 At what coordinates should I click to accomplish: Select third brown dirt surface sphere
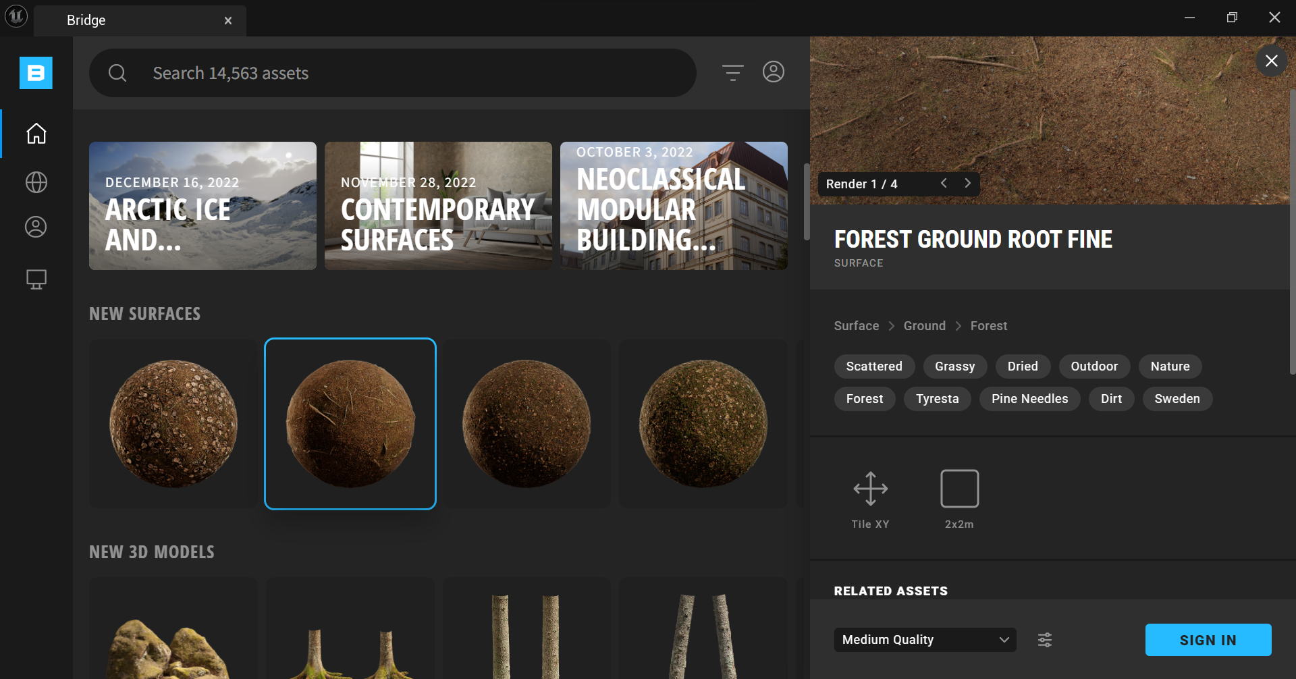point(526,424)
